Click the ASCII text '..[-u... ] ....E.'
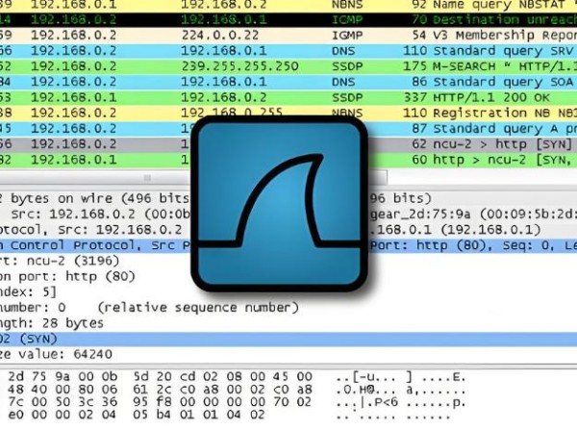The height and width of the screenshot is (430, 577). (401, 377)
